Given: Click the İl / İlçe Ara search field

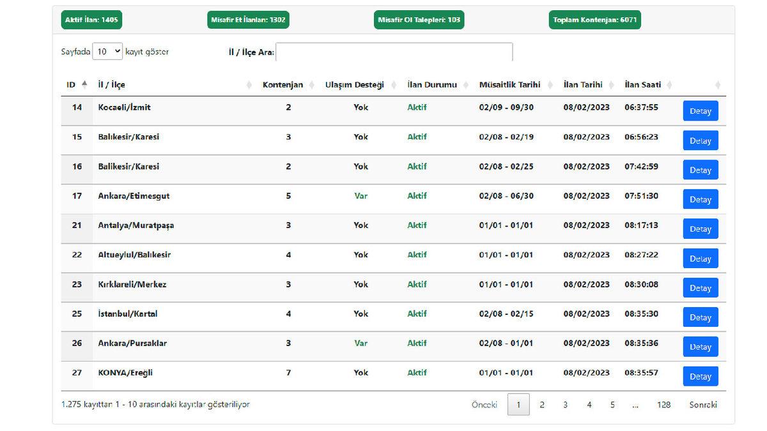Looking at the screenshot, I should point(393,52).
